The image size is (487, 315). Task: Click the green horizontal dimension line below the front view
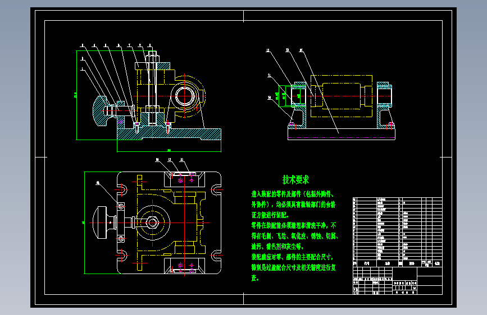tap(169, 151)
